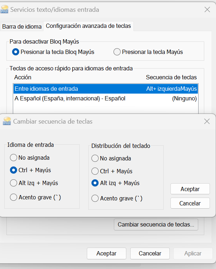
Task: Choose Acento grave under Idioma de entrada
Action: tap(14, 197)
